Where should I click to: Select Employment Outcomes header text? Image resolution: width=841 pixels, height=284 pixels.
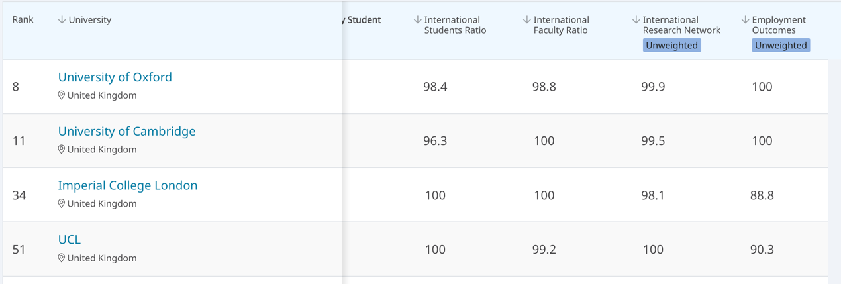coord(779,25)
